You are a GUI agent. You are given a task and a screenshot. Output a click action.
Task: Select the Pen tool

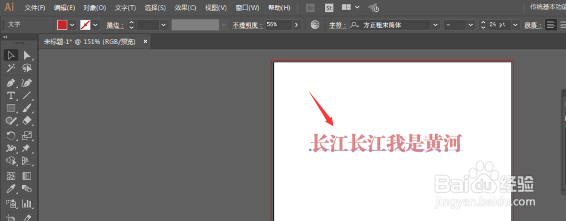click(11, 83)
